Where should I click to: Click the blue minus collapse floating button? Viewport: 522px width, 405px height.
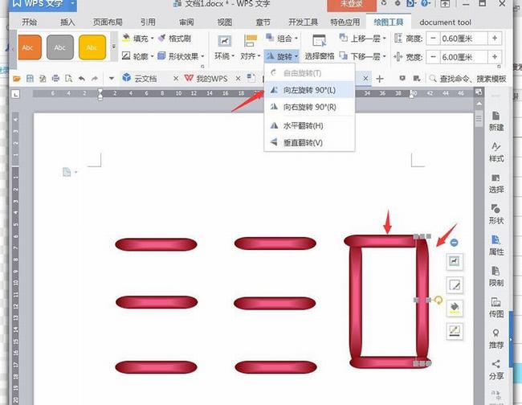[454, 243]
